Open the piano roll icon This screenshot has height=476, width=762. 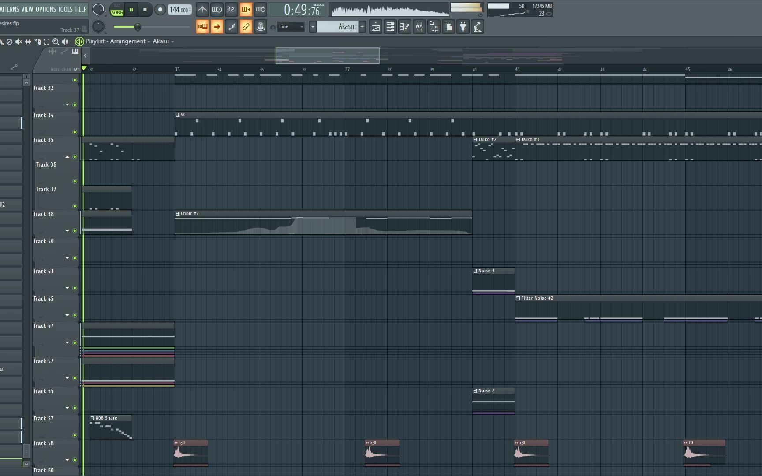tap(404, 27)
